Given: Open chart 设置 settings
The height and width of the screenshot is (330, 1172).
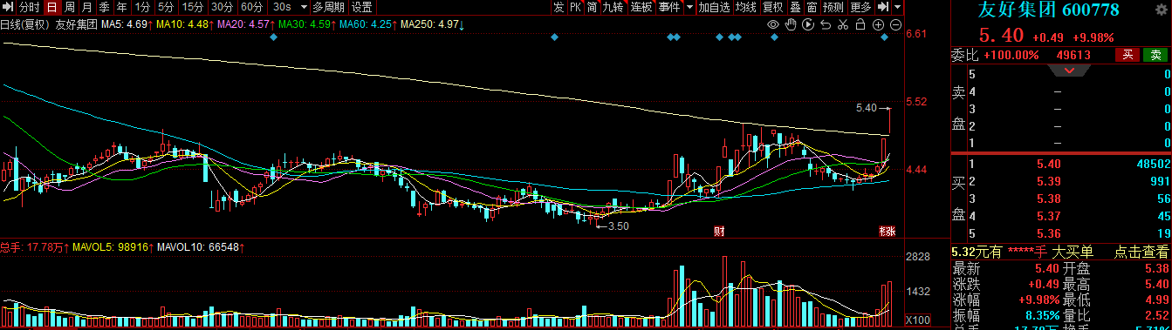Looking at the screenshot, I should 362,7.
